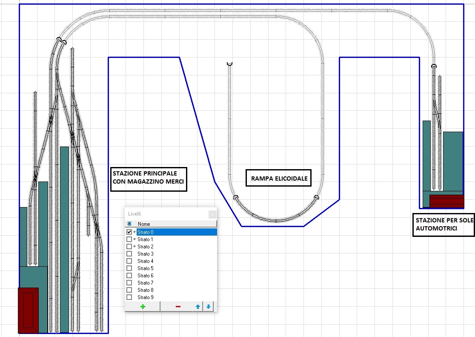The image size is (475, 337).
Task: Click the visibility eye column header icon
Action: tap(129, 224)
